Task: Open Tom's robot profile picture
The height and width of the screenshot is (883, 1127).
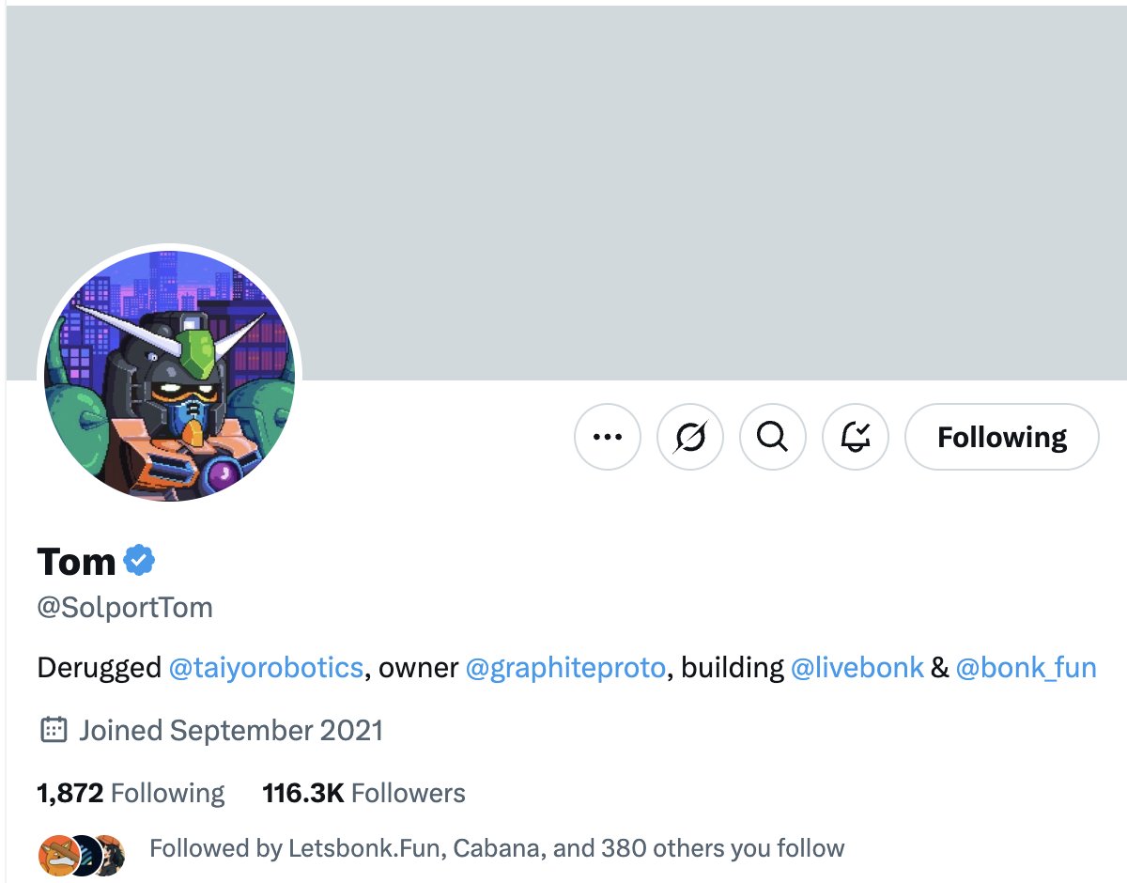Action: [x=169, y=376]
